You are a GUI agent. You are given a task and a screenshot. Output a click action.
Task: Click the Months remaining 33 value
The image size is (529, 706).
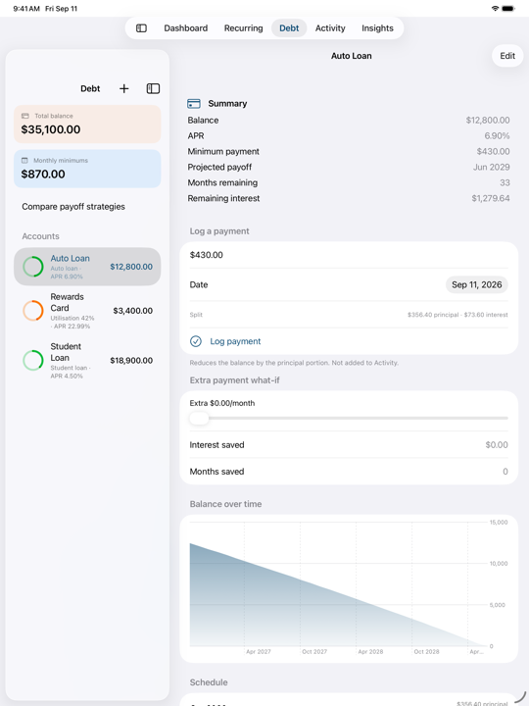[505, 182]
